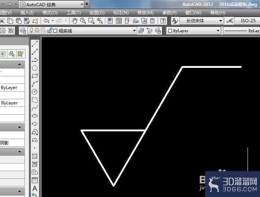Click the Select Objects icon in Properties panel

coord(12,54)
